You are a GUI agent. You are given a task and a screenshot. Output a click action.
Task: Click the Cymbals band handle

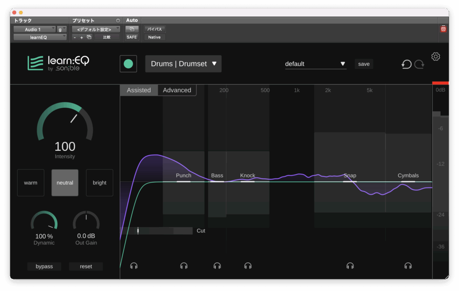(408, 182)
